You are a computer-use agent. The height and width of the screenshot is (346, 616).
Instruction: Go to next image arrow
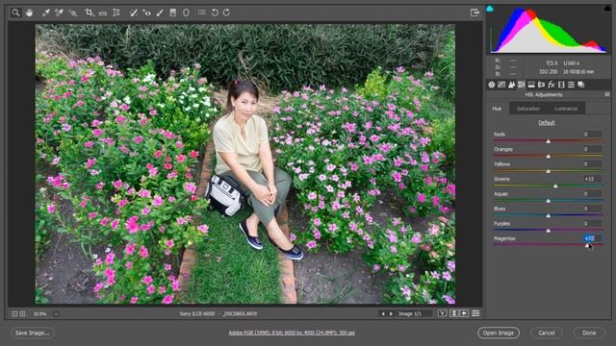pyautogui.click(x=391, y=314)
